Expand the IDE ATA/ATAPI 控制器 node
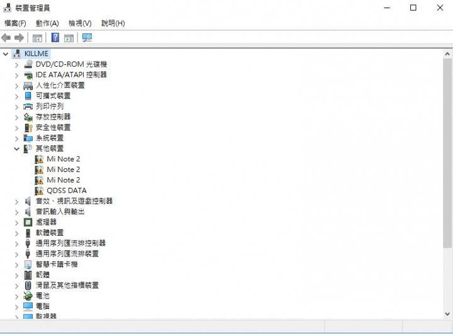Image resolution: width=453 pixels, height=334 pixels. (16, 75)
